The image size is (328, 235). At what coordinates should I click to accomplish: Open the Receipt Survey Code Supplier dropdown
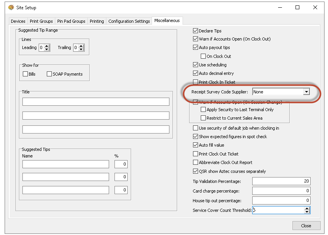[306, 91]
